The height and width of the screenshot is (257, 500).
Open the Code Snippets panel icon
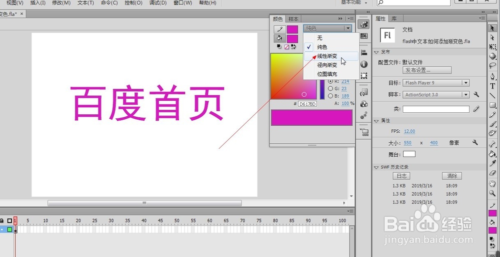click(364, 92)
